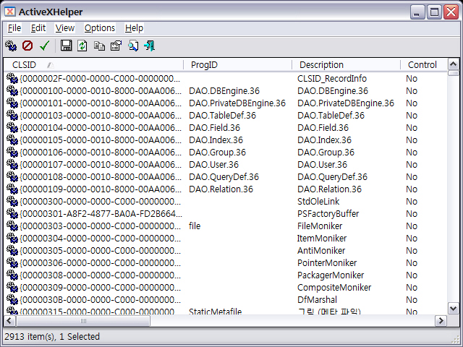The width and height of the screenshot is (463, 347).
Task: Minimize the ActiveXHelper window
Action: pyautogui.click(x=417, y=12)
